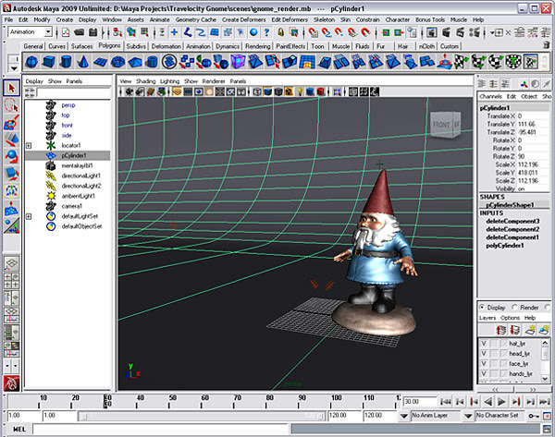Viewport: 555px width, 437px height.
Task: Switch to four view layout
Action: point(11,281)
